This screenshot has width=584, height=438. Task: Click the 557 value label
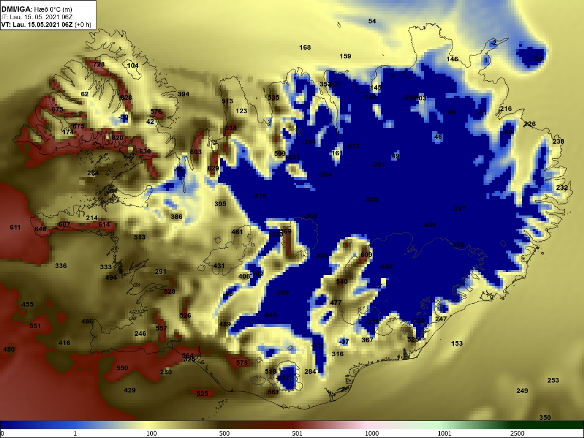click(x=161, y=328)
